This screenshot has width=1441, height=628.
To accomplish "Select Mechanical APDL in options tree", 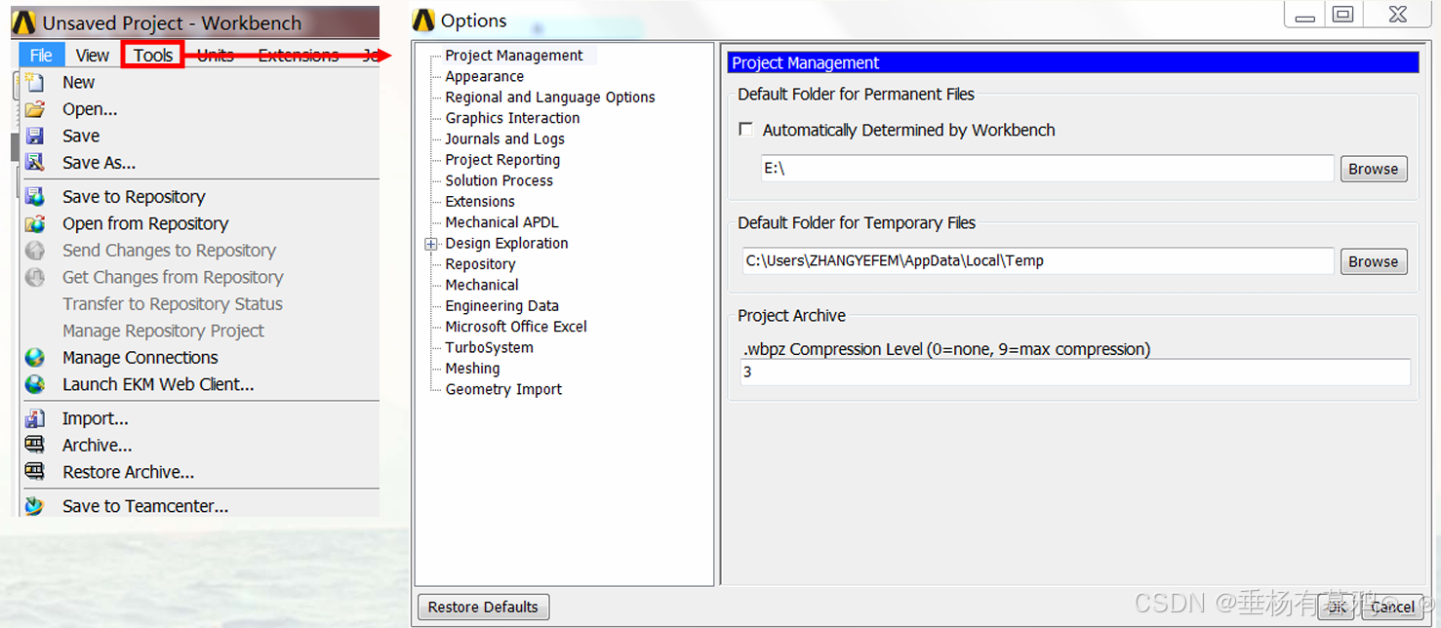I will pyautogui.click(x=502, y=222).
